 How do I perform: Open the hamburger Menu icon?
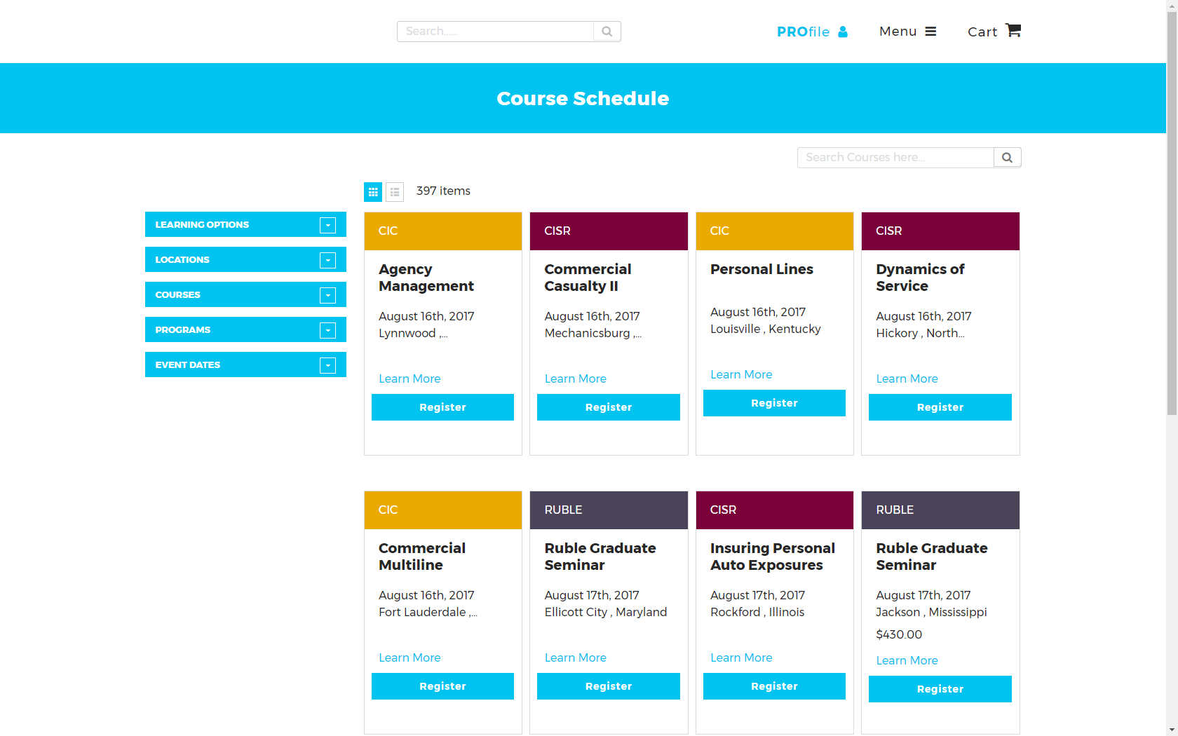click(x=930, y=32)
